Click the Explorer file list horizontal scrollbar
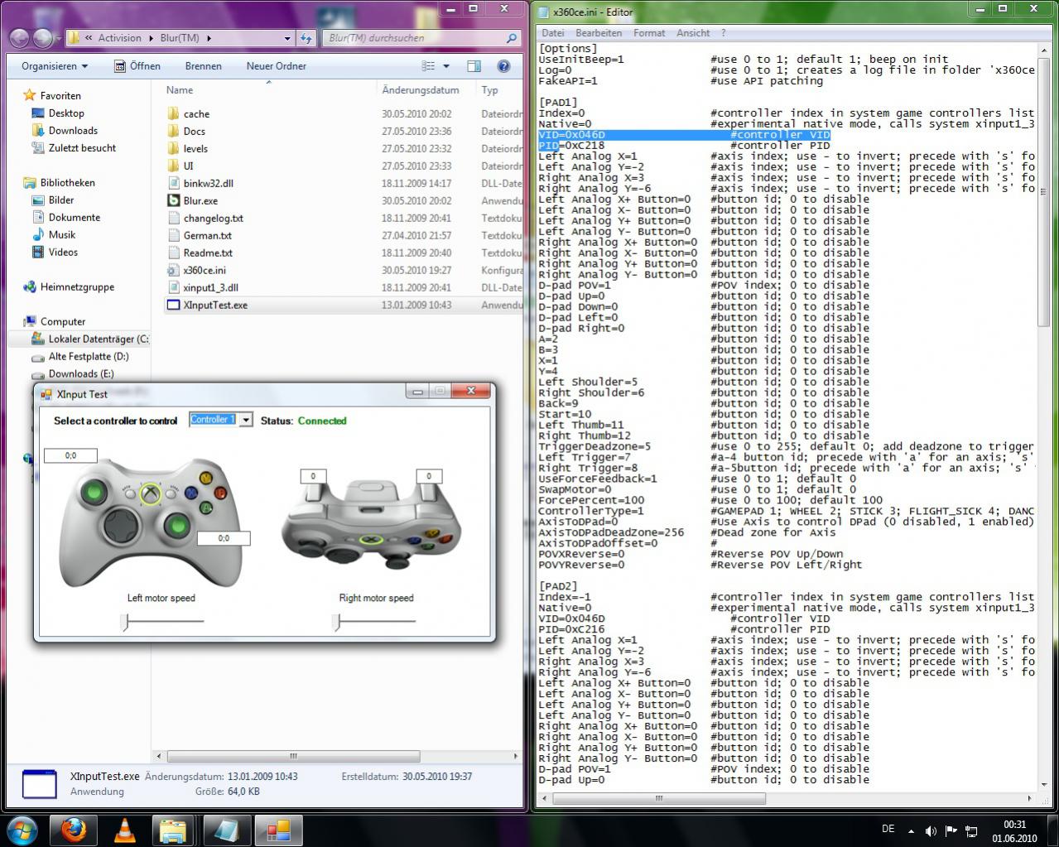This screenshot has width=1059, height=847. [x=293, y=756]
